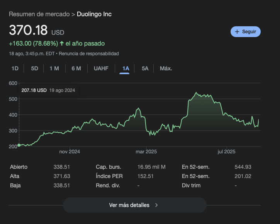Click the Cap. burs. value 16.95 mil M
The image size is (280, 224).
[x=151, y=167]
